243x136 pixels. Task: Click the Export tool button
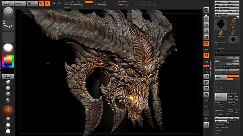(x=233, y=2)
